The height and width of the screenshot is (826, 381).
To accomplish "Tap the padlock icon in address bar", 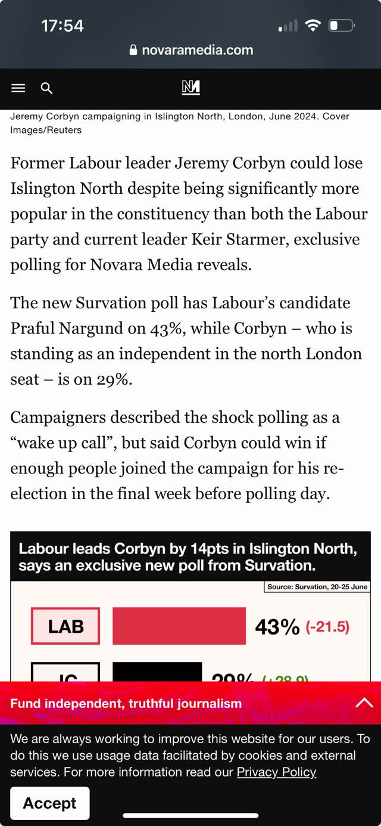I will click(x=133, y=51).
